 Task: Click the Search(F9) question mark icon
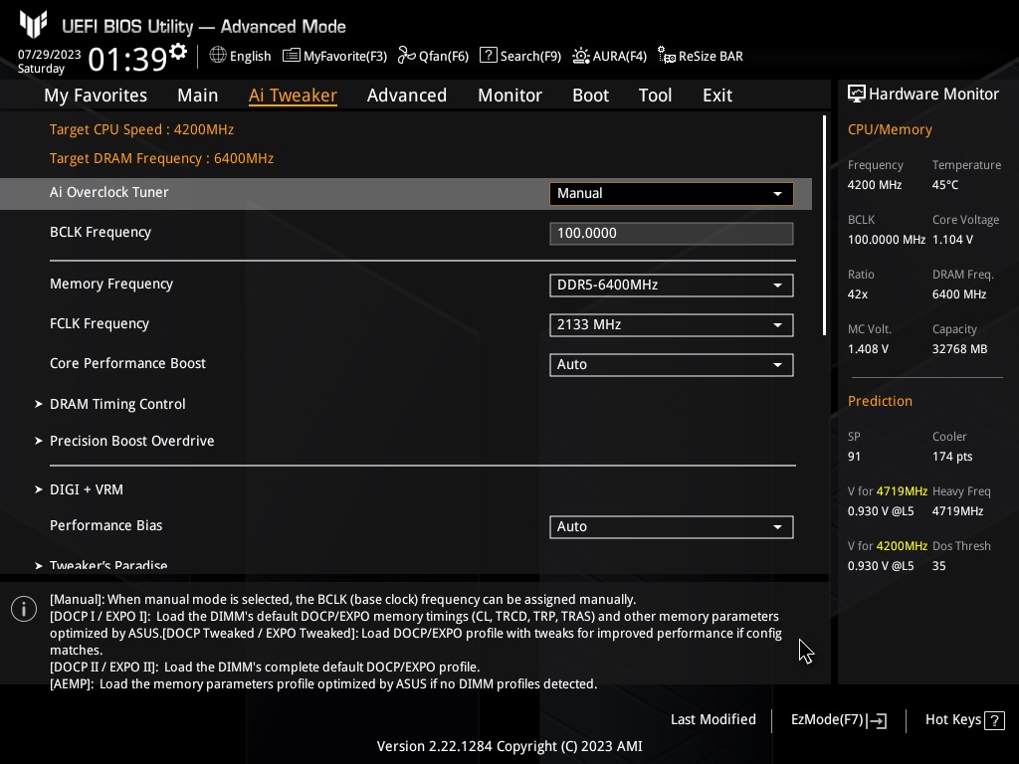[x=488, y=56]
